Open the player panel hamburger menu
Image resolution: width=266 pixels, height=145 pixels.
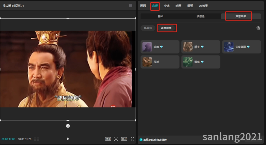coord(131,6)
